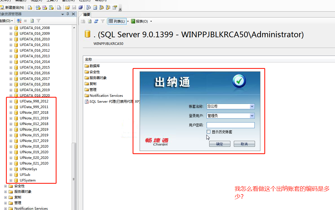
Task: Click the DMX Query toolbar icon
Action: (45, 7)
